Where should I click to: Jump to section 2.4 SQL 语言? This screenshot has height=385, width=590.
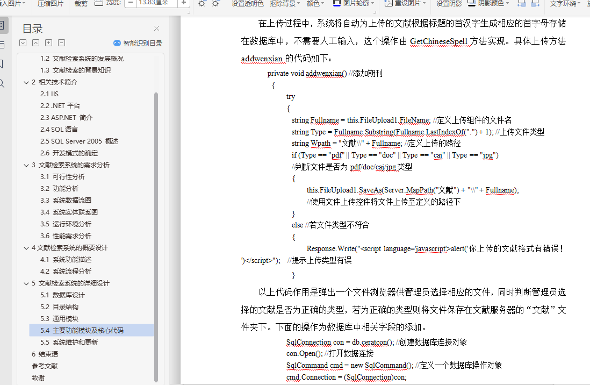tap(59, 129)
